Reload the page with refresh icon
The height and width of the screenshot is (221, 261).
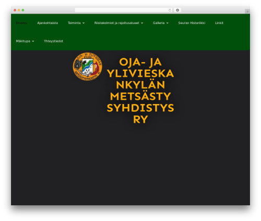(x=170, y=10)
